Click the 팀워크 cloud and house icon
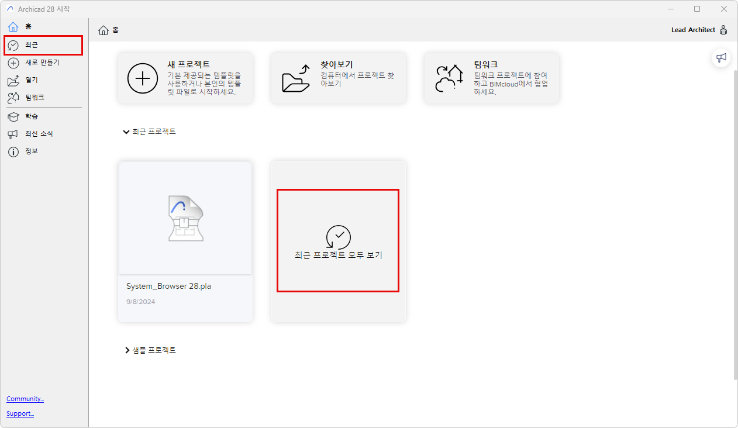Viewport: 738px width, 428px height. (x=449, y=78)
